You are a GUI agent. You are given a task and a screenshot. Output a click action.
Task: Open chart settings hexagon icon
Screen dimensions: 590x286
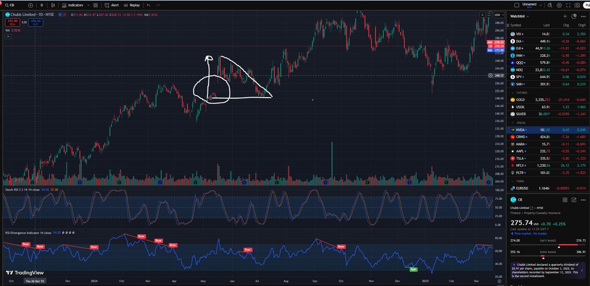[559, 5]
